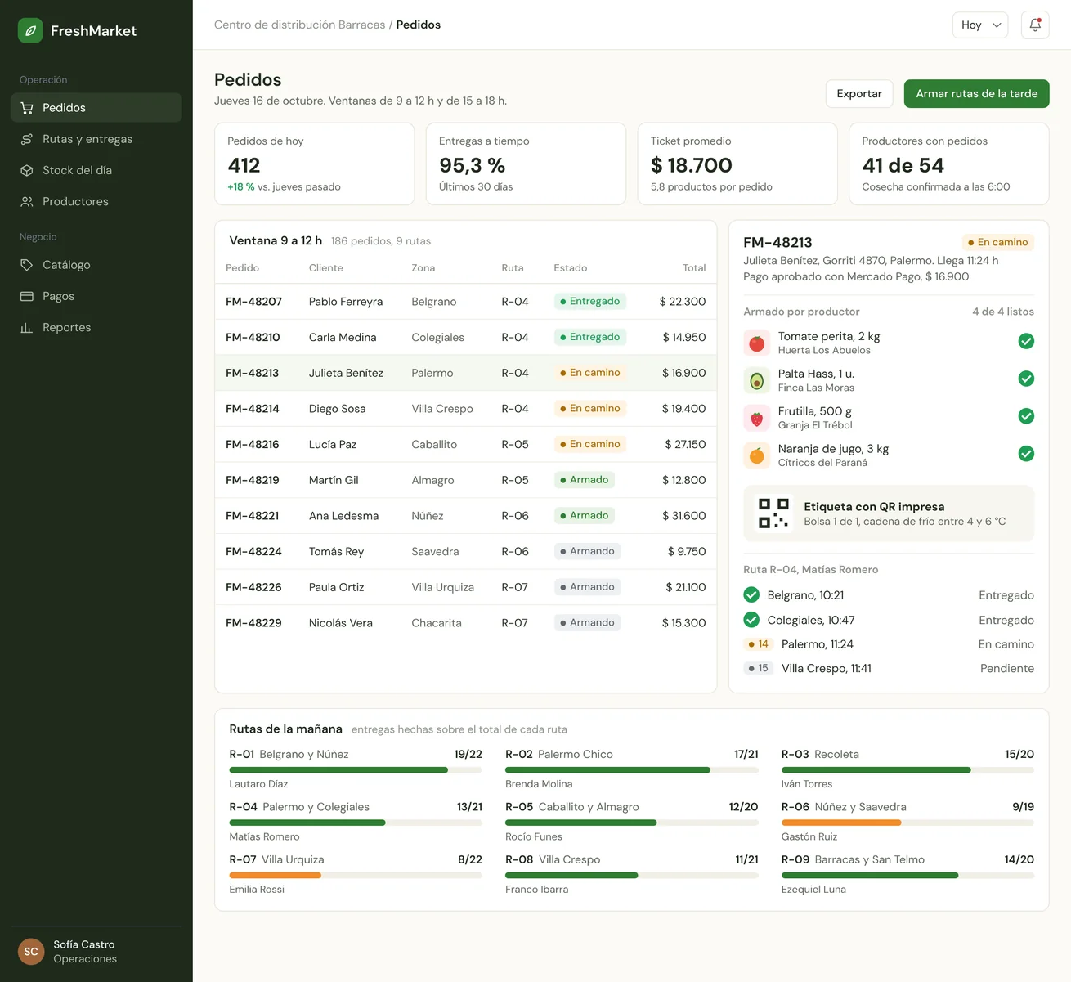Click the orange icon for Naranja de jugo
The image size is (1071, 982).
tap(757, 455)
